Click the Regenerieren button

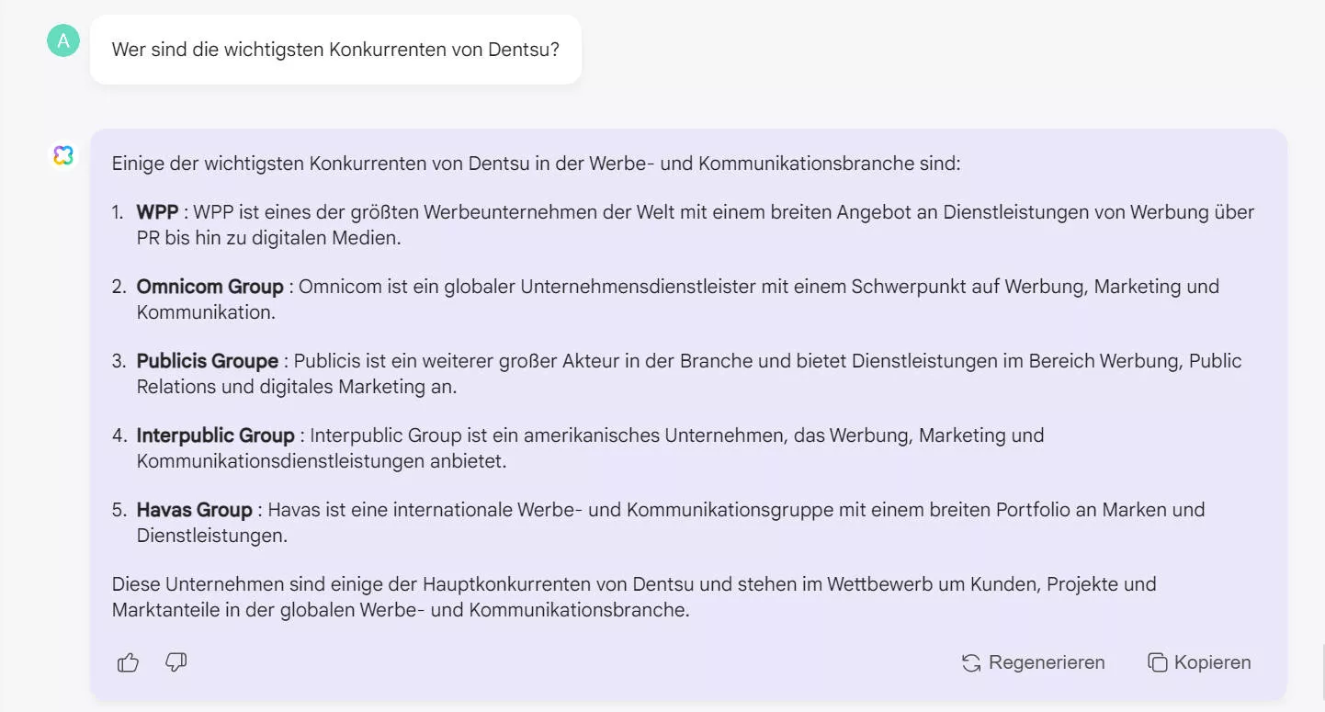coord(1033,662)
